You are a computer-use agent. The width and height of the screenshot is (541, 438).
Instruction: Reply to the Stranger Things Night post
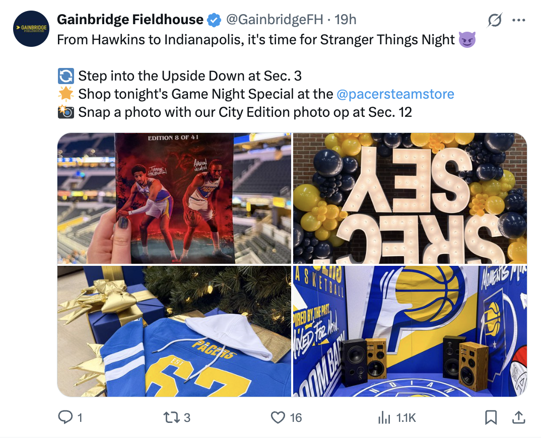point(67,417)
